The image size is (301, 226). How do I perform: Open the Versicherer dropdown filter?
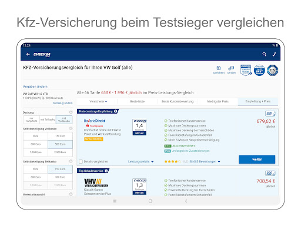[98, 101]
